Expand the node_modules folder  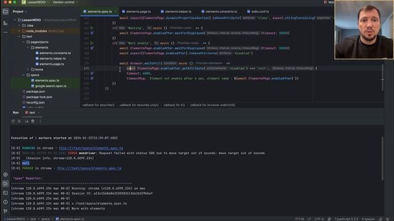19,31
